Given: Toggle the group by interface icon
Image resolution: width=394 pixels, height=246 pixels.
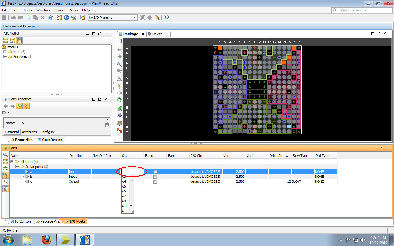Looking at the screenshot, I should (x=5, y=175).
